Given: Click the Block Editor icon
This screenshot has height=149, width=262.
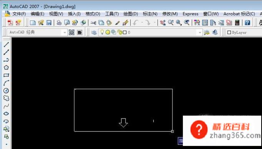Looking at the screenshot, I should (126, 23).
